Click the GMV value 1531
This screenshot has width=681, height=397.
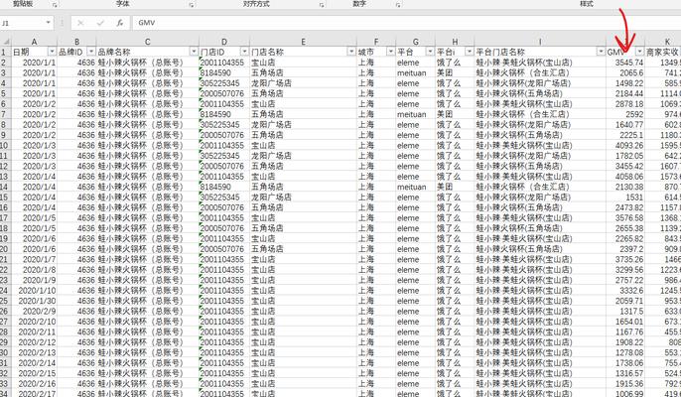[634, 198]
